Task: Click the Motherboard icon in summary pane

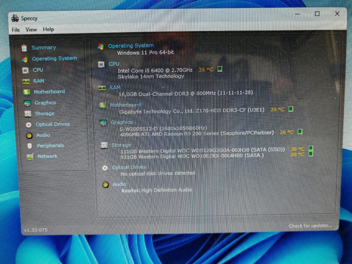Action: click(x=103, y=105)
